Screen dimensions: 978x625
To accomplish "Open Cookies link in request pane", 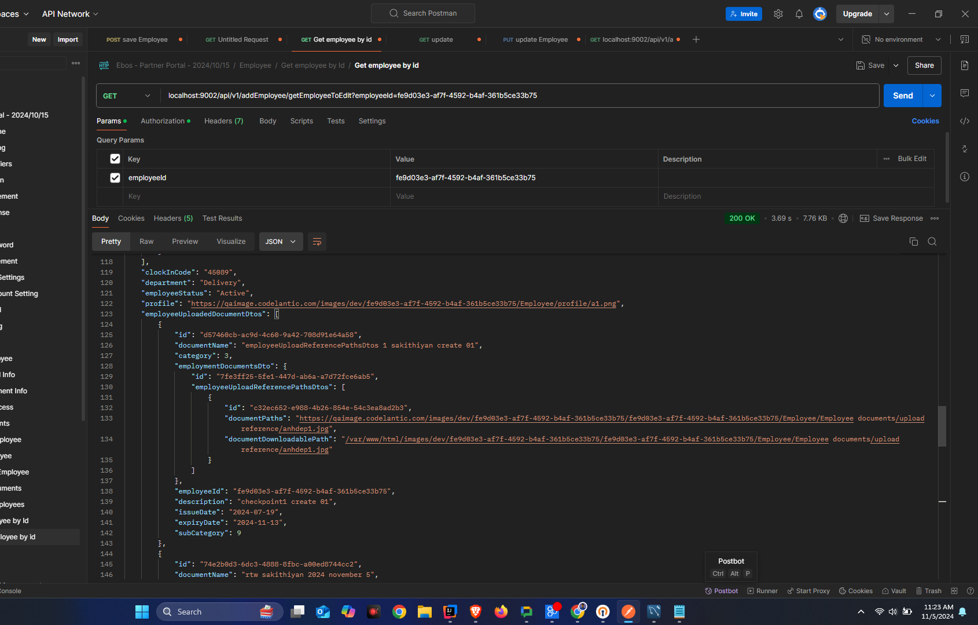I will [925, 121].
